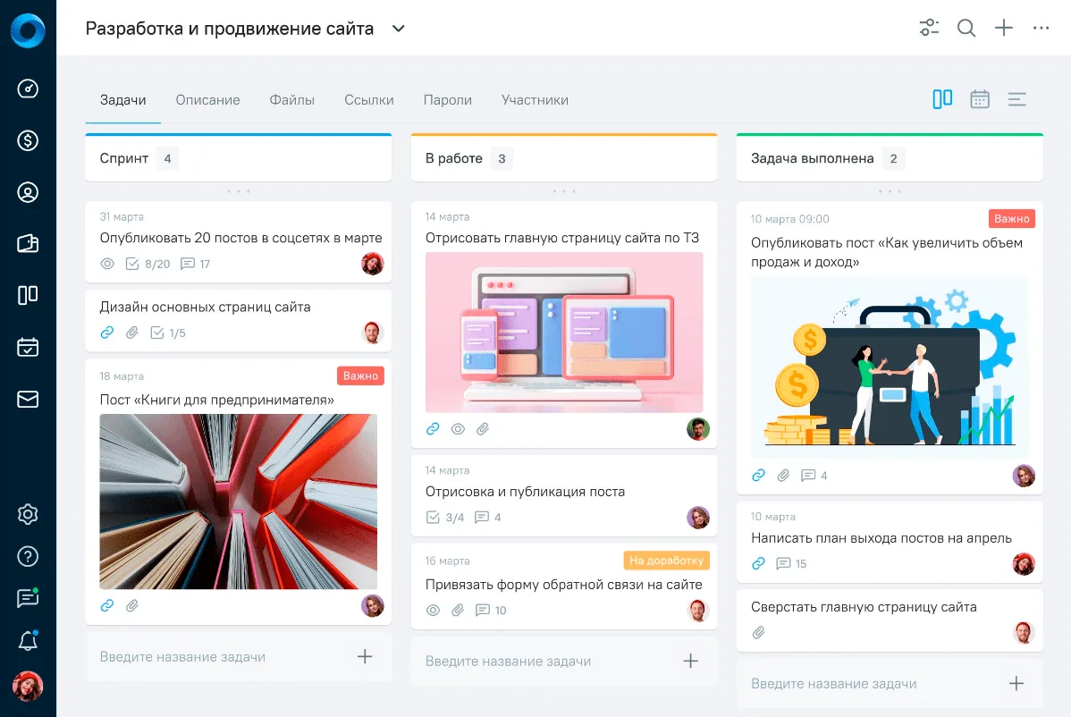1071x717 pixels.
Task: Open the help question mark icon
Action: [x=28, y=557]
